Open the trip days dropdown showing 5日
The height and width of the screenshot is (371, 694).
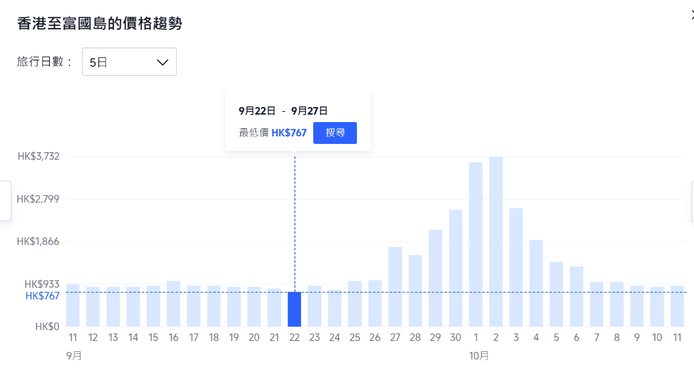[129, 62]
